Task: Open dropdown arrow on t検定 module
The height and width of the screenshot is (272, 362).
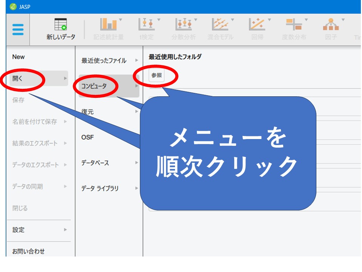Action: 159,20
